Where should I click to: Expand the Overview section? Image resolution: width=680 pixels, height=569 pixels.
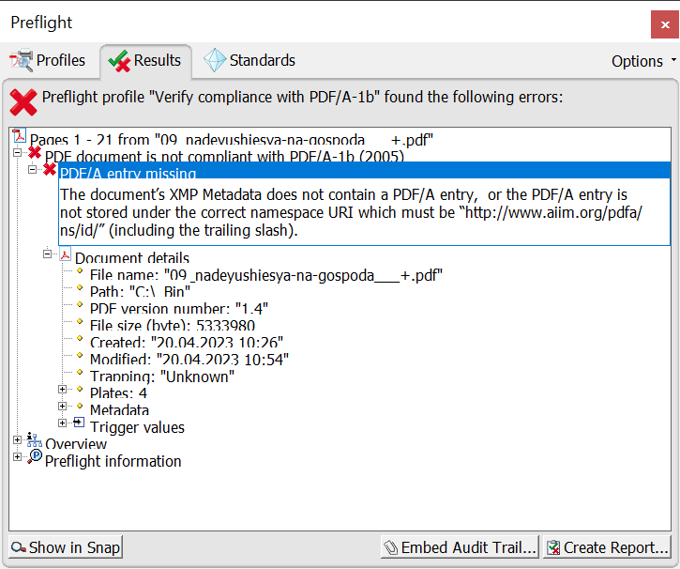(x=18, y=440)
